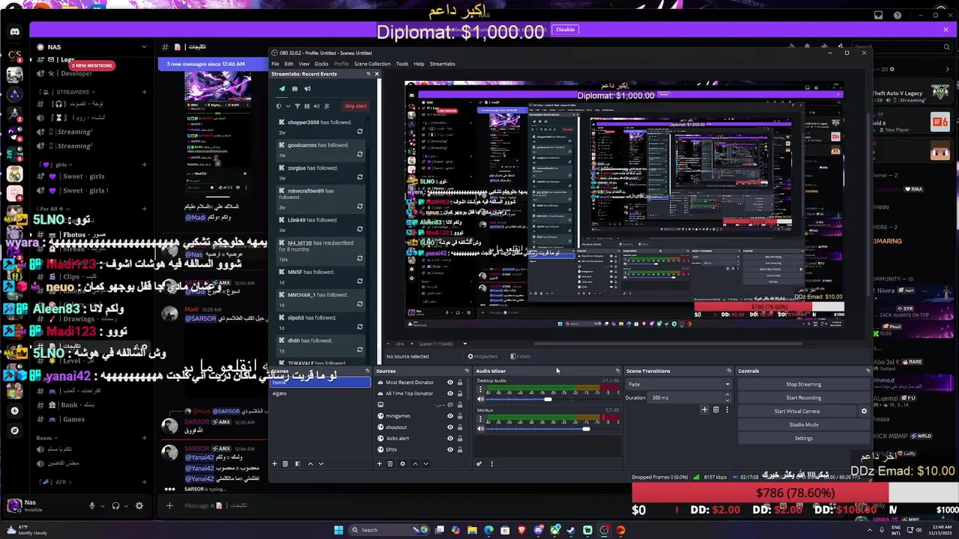Screen dimensions: 959x539
Task: Expand the NAS server header dropdown
Action: pyautogui.click(x=144, y=47)
